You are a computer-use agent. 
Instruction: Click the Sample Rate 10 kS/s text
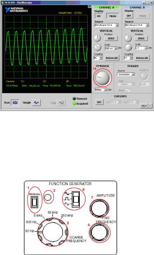pos(70,13)
